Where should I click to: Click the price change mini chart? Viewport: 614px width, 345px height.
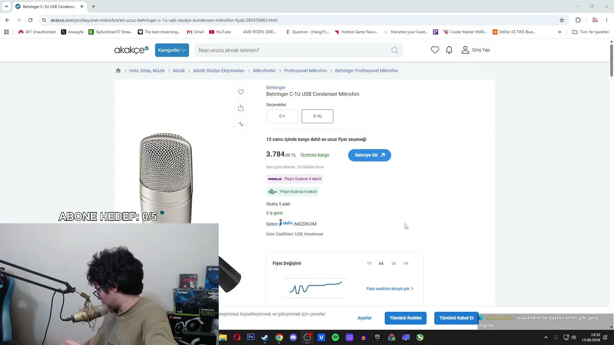pos(315,288)
